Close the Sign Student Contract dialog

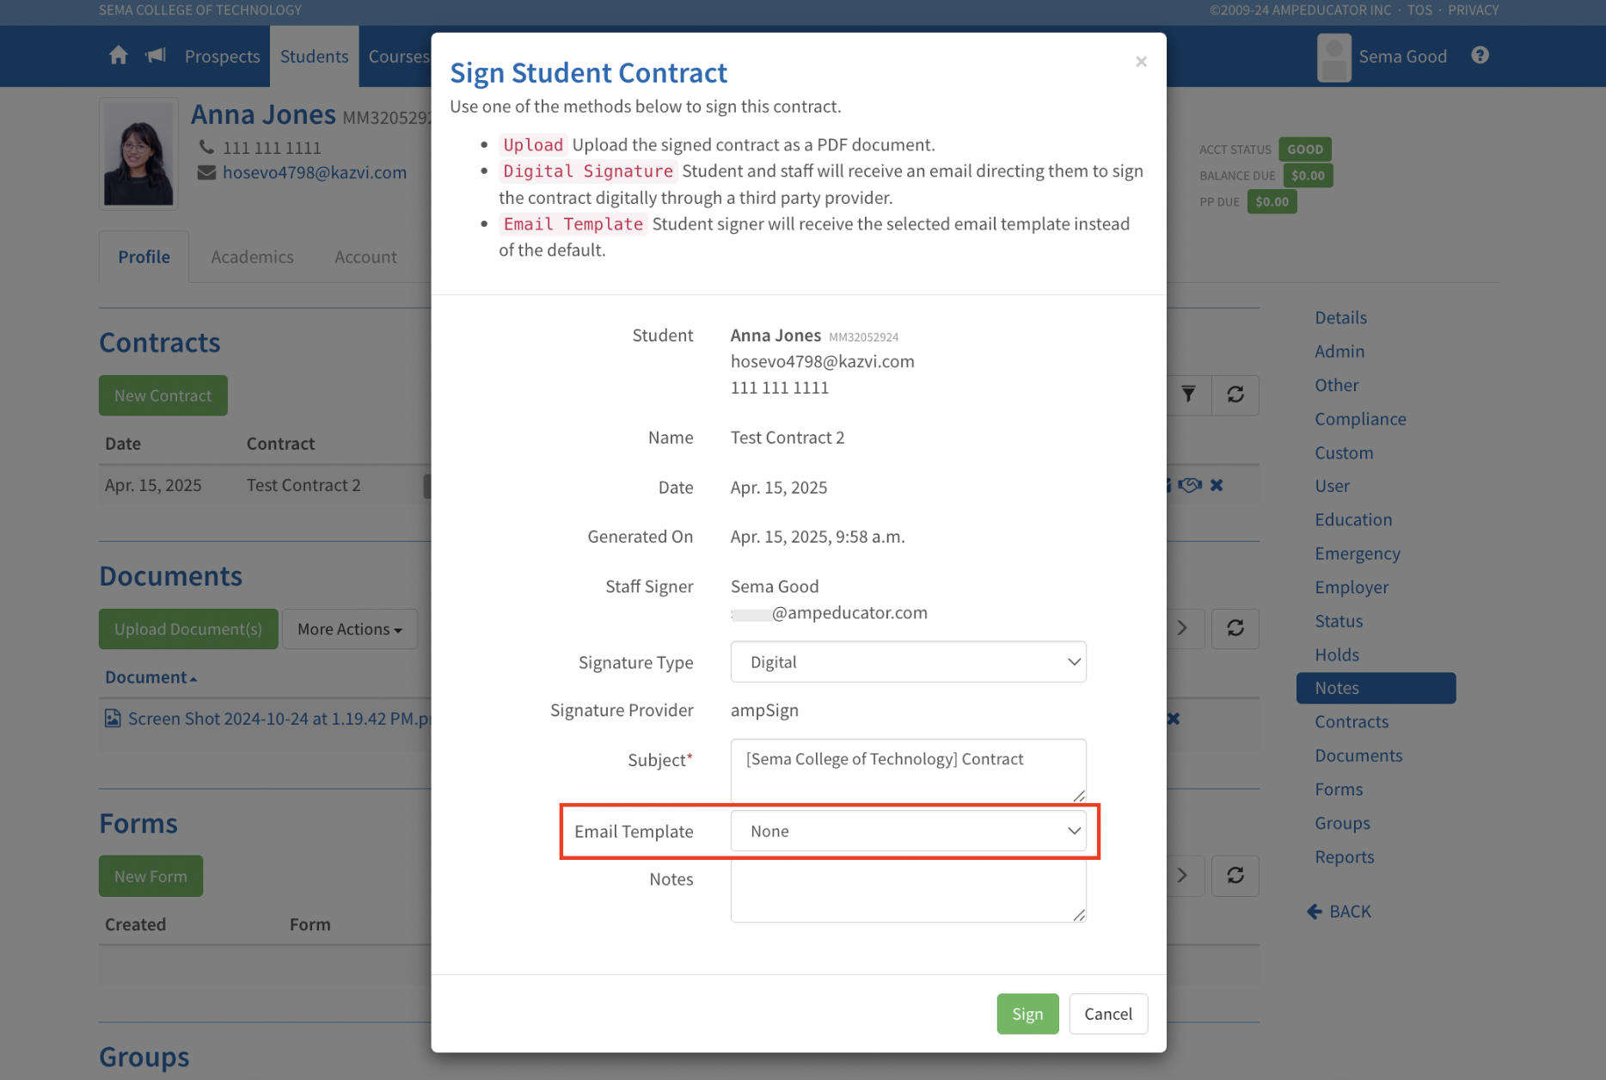[x=1141, y=62]
